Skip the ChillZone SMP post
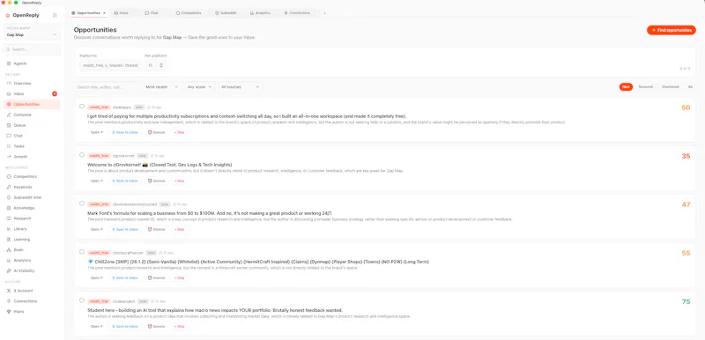705x340 pixels. [179, 278]
